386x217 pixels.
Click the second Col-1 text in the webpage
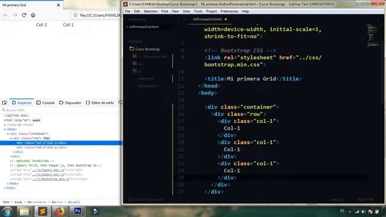[x=68, y=25]
